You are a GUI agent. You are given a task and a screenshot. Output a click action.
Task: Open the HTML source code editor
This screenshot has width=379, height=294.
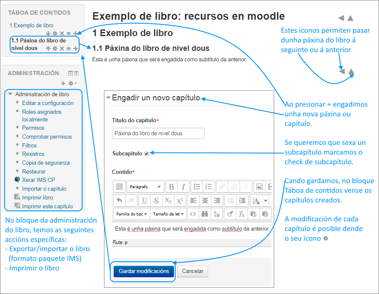pyautogui.click(x=192, y=213)
